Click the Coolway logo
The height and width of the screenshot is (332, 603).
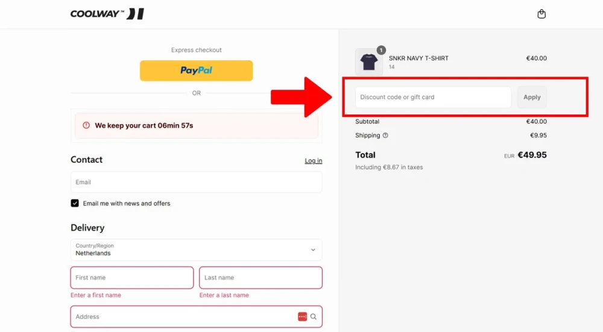107,14
